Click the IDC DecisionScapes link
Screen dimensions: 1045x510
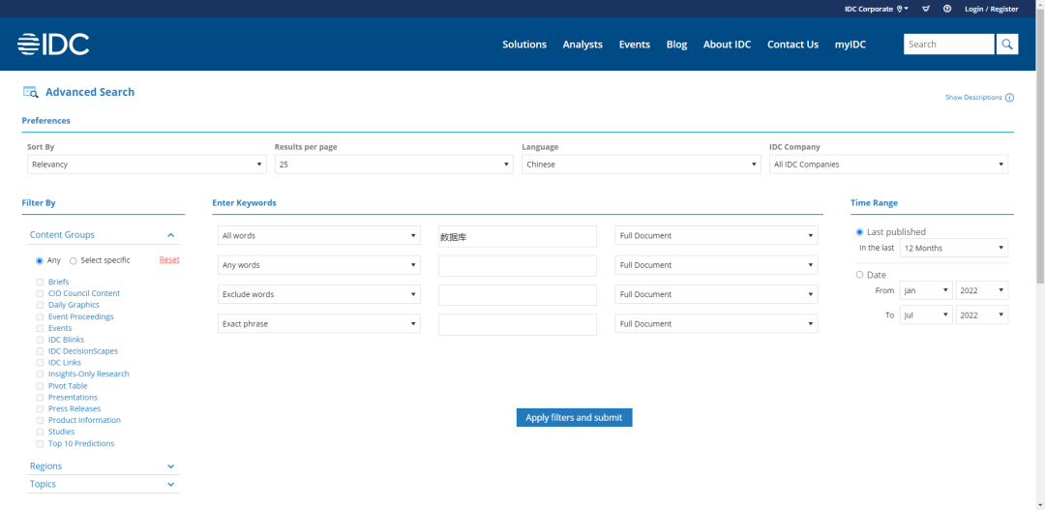[82, 351]
